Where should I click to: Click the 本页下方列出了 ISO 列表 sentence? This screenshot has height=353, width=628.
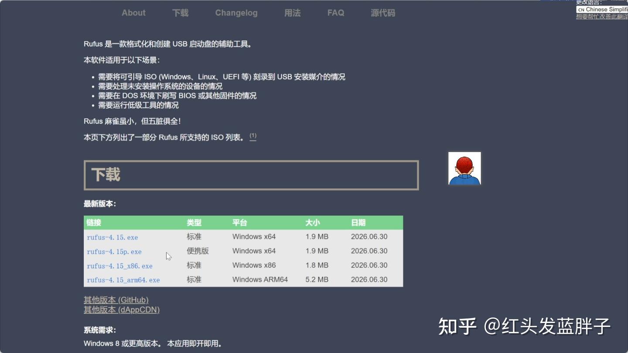pyautogui.click(x=164, y=138)
